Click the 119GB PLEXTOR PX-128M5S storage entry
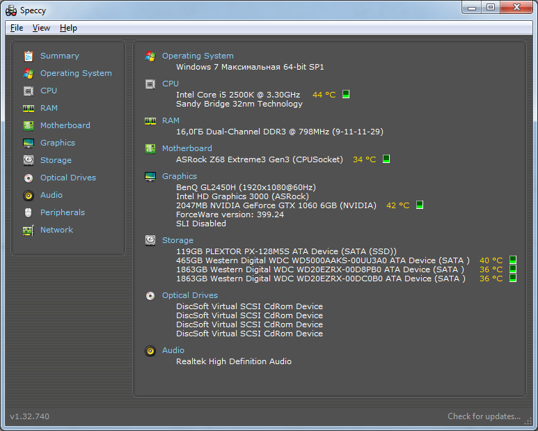 pos(286,251)
